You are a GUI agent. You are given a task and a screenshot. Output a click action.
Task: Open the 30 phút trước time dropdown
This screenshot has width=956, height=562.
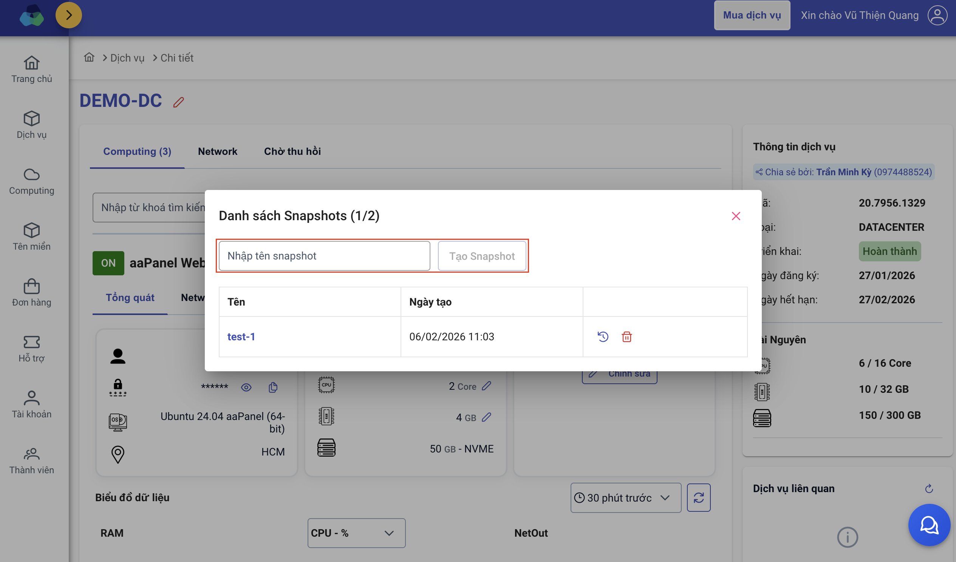click(x=625, y=497)
